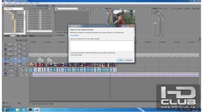Toggle Enable Snapping in main toolbar
Screen dimensions: 202x112
(x=38, y=6)
